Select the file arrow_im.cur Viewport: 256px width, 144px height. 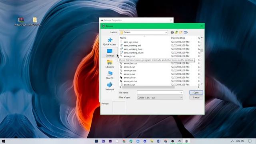tap(130, 63)
